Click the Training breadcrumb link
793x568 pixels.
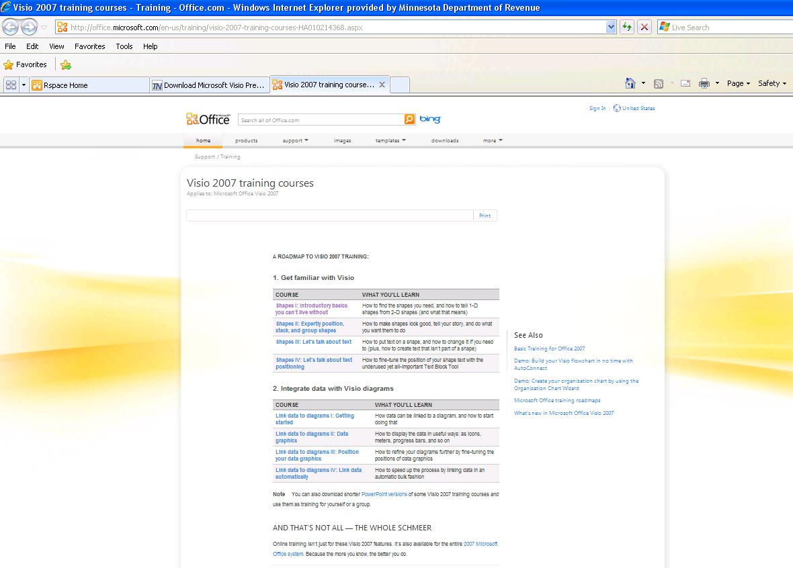pyautogui.click(x=230, y=156)
